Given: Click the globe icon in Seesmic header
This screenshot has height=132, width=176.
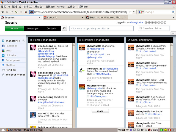Looking at the screenshot, I should 149,23.
